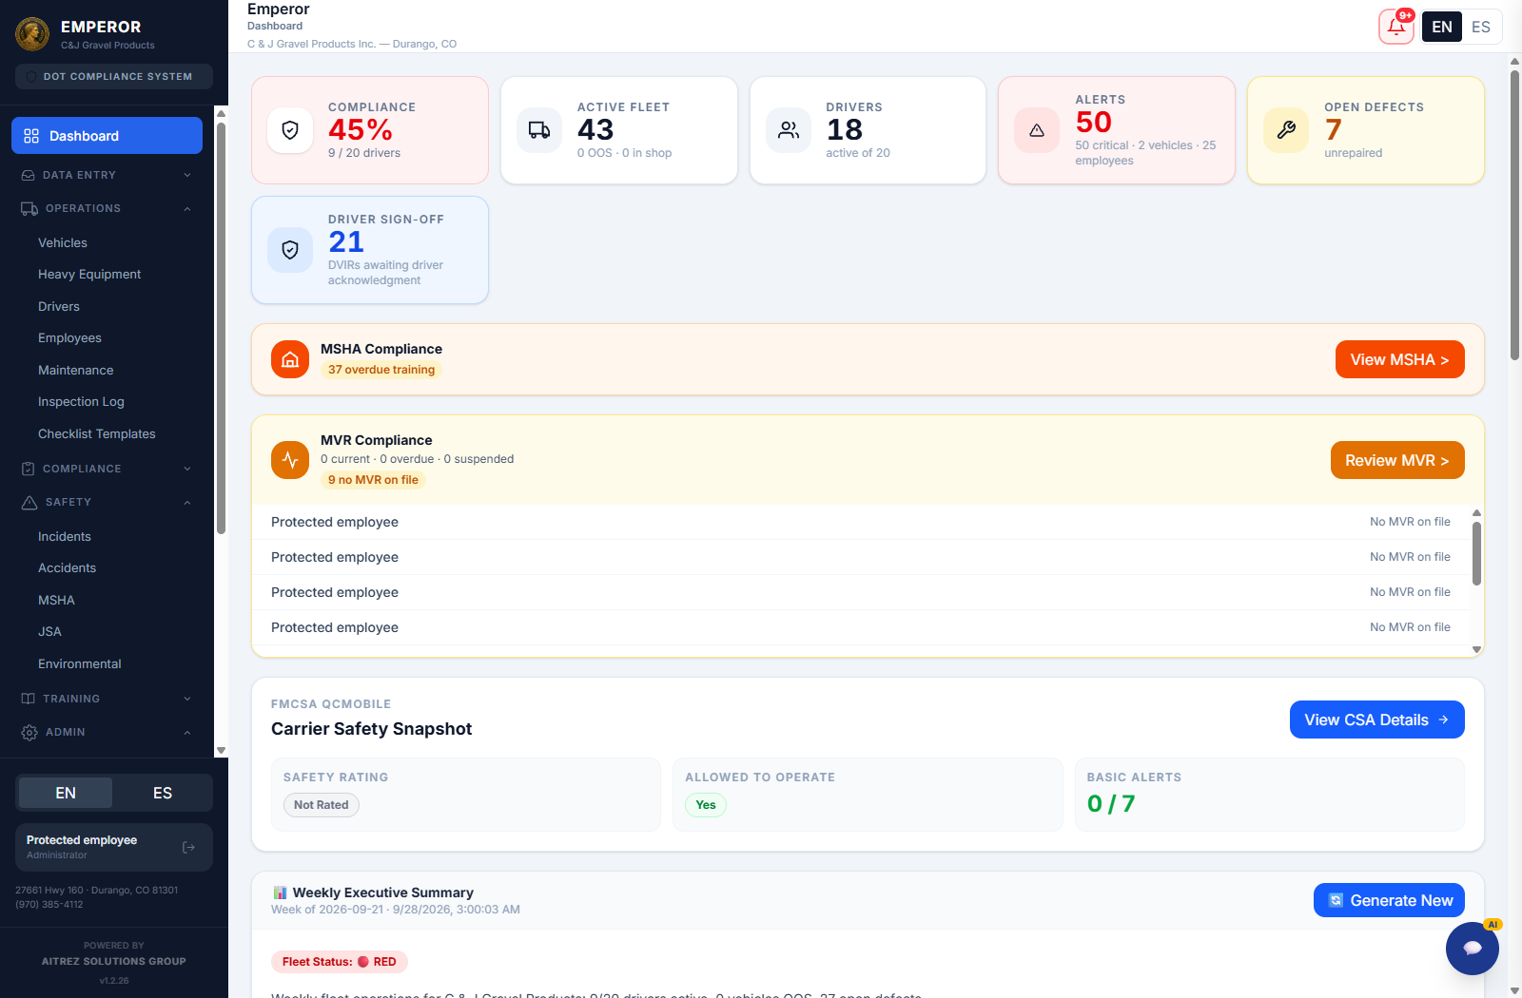The width and height of the screenshot is (1522, 998).
Task: Go to the Drivers page
Action: click(59, 306)
